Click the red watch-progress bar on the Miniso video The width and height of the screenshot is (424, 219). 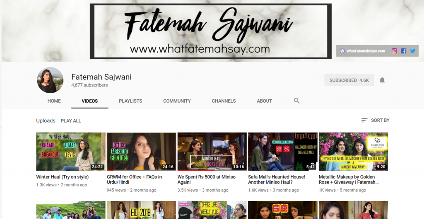pos(196,170)
